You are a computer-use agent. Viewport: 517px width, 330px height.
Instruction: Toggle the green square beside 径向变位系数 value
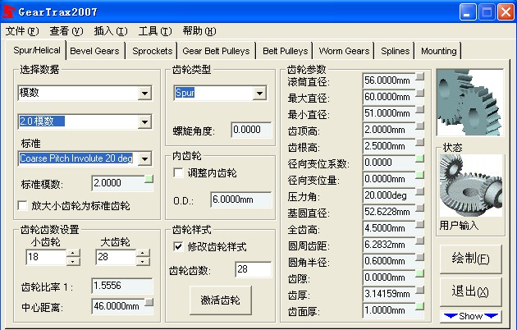tap(419, 158)
